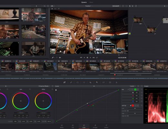The height and width of the screenshot is (129, 168).
Task: Open the Custom curves mode dropdown
Action: point(133,86)
